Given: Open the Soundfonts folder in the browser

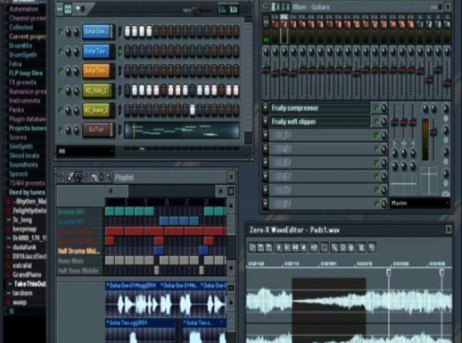Looking at the screenshot, I should pos(23,164).
